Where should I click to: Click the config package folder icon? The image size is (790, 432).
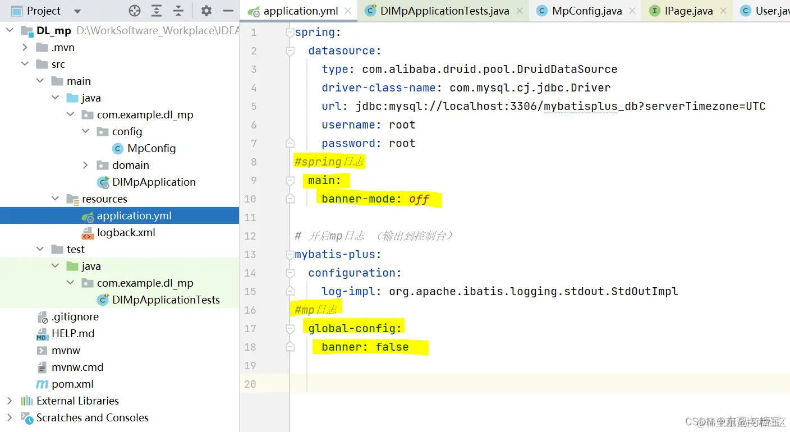pyautogui.click(x=103, y=132)
